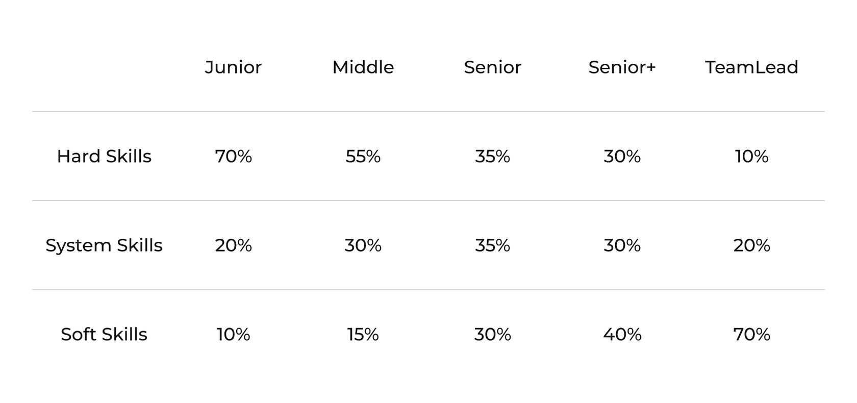Click the Junior column header

(233, 67)
